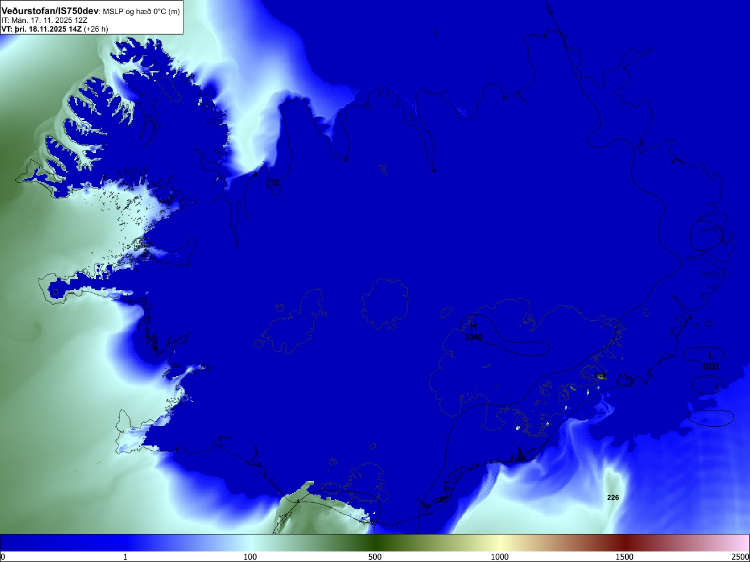Click the '(+26 h)' forecast offset text
This screenshot has width=750, height=562.
[x=96, y=29]
